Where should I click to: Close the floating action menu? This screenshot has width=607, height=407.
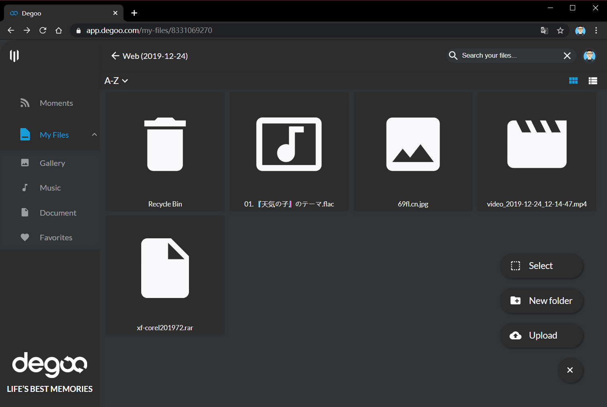(x=570, y=370)
